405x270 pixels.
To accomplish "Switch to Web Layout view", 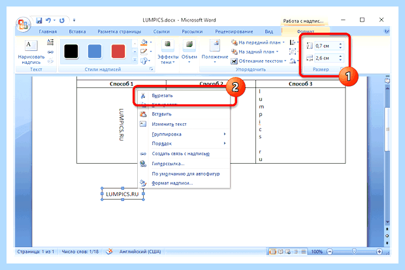I will tap(288, 252).
